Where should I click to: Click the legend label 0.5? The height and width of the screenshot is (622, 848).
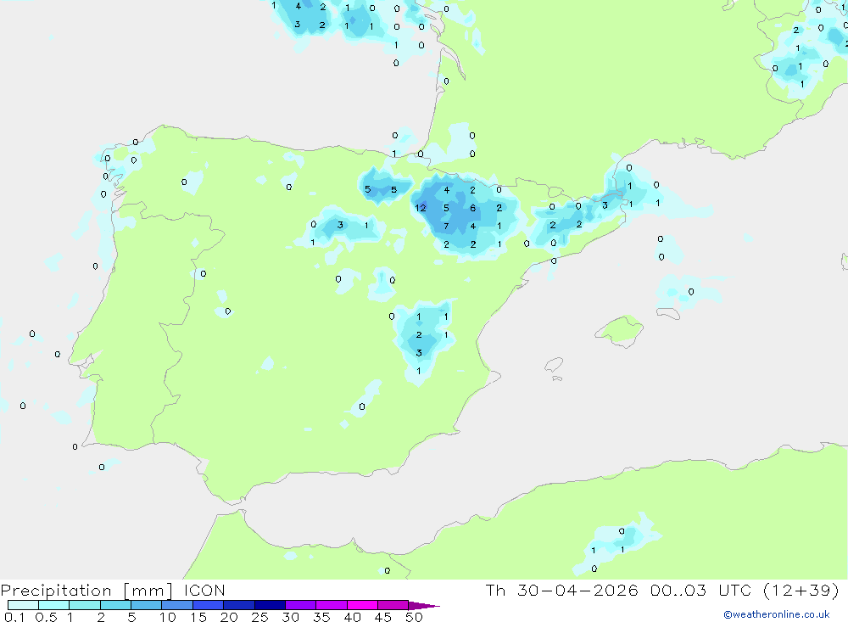point(46,617)
